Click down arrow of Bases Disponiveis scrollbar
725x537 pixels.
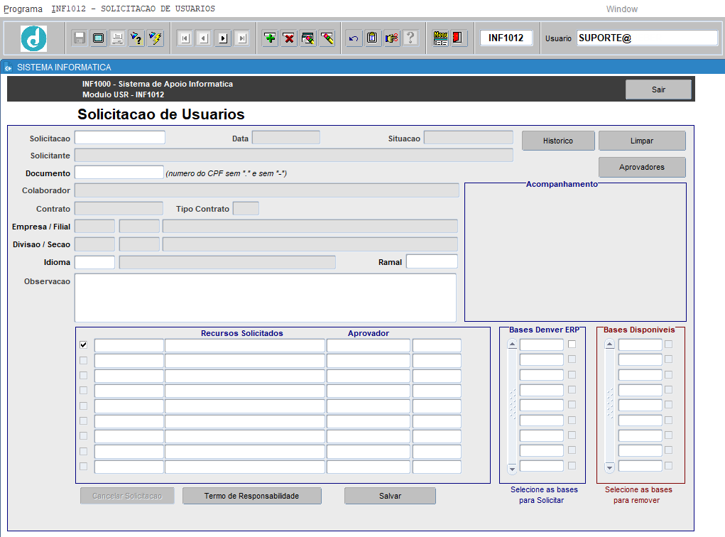[610, 468]
